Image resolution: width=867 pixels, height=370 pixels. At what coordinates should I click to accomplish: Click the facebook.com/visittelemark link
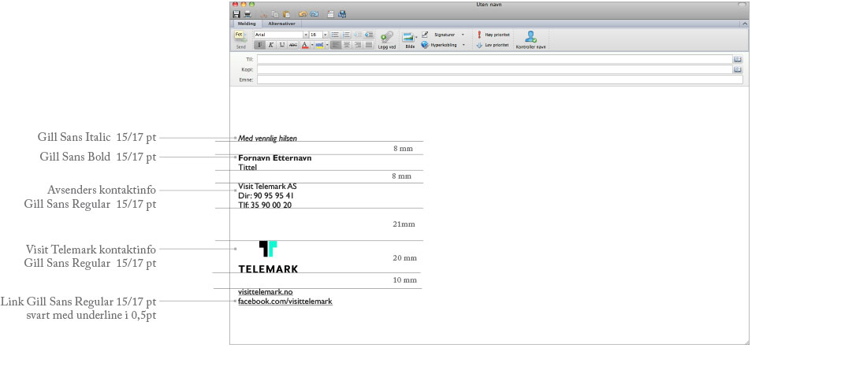point(285,302)
